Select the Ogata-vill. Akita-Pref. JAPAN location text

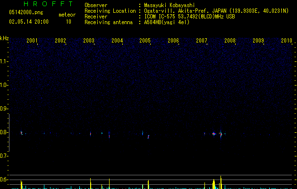[x=216, y=11]
